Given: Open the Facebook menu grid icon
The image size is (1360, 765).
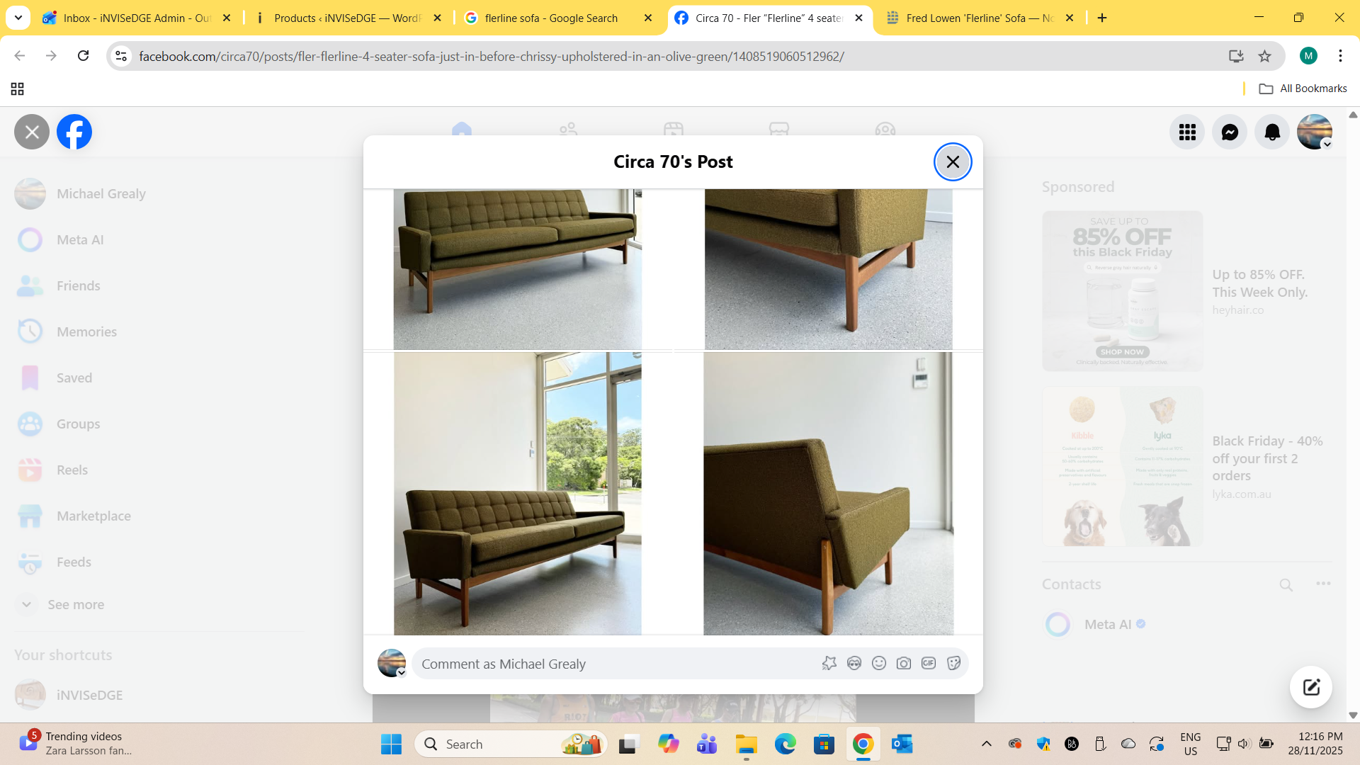Looking at the screenshot, I should [1187, 132].
